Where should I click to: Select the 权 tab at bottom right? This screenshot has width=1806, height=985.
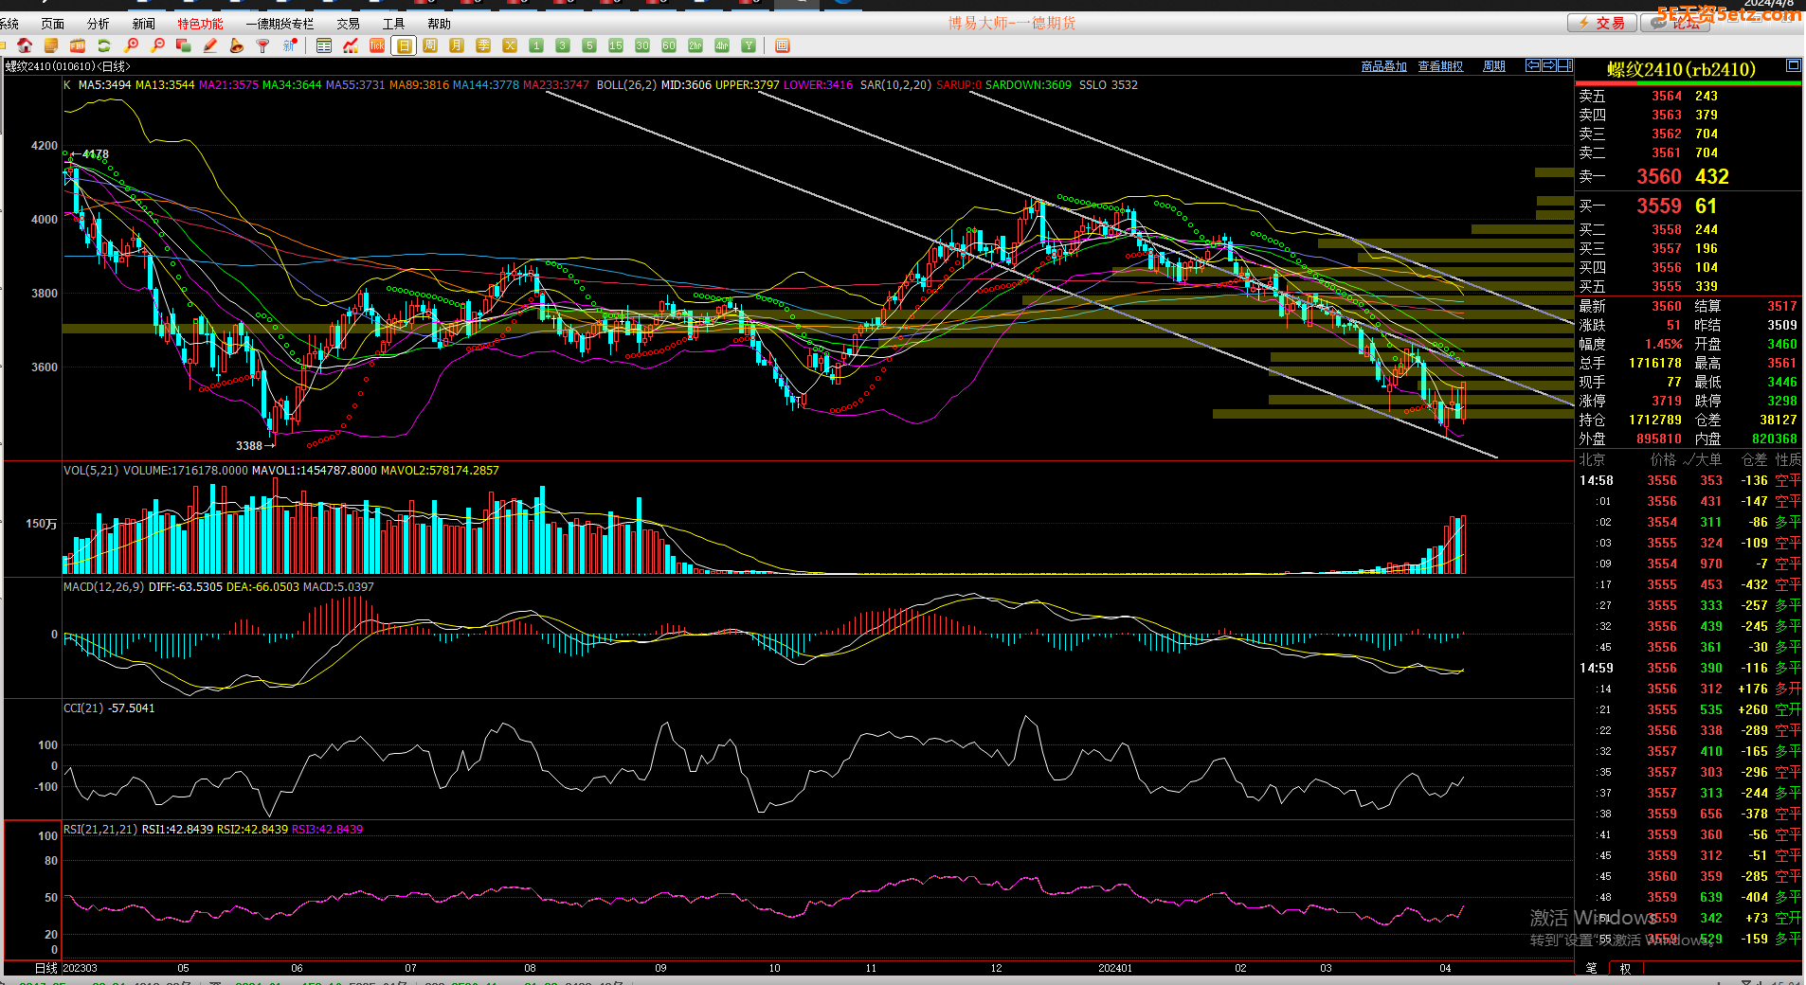tap(1625, 968)
